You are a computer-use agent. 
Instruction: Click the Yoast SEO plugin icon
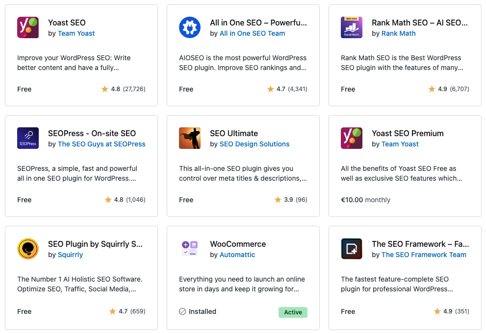28,27
